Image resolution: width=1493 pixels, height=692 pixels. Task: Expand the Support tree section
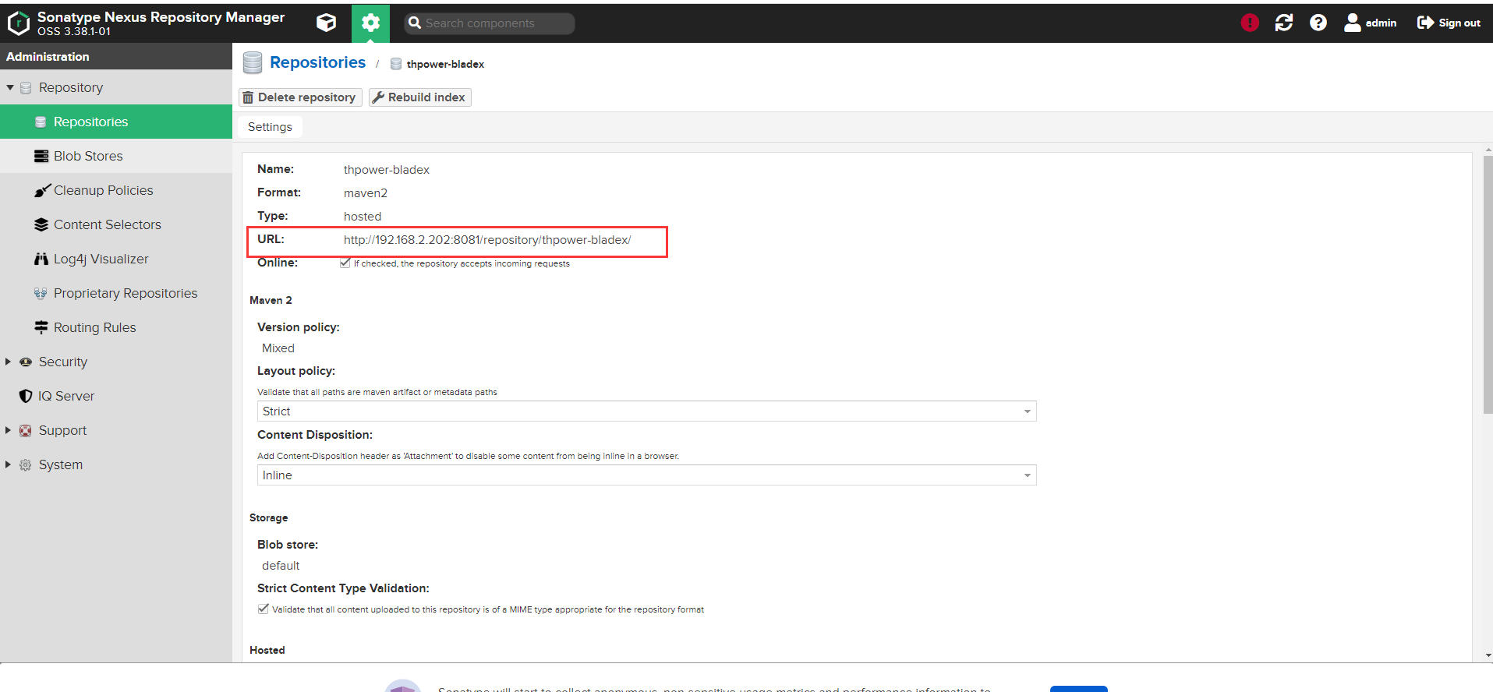pyautogui.click(x=9, y=430)
